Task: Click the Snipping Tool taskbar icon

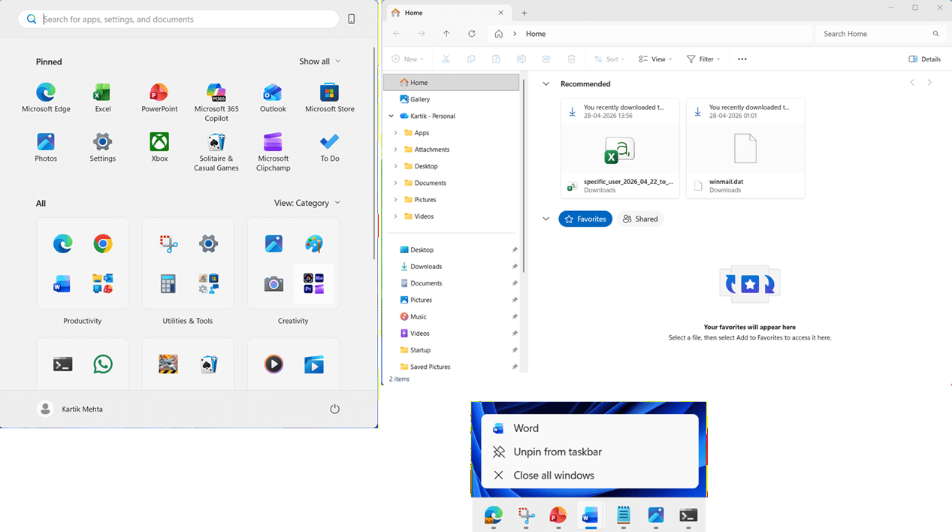Action: [526, 515]
